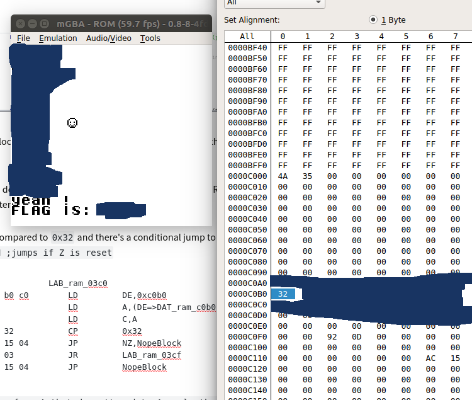Viewport: 472px width, 400px height.
Task: Open the Tools menu in mGBA
Action: [150, 38]
